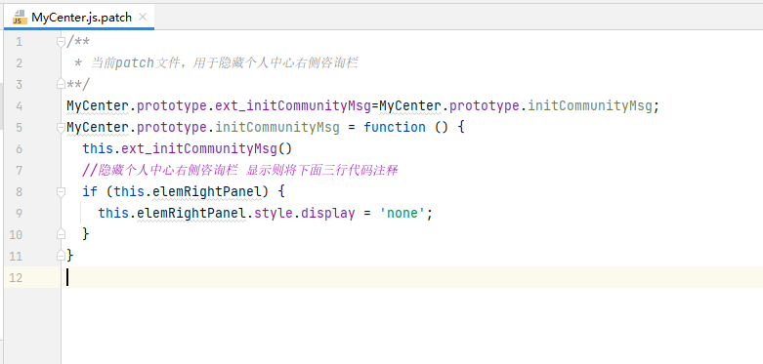Collapse the comment block at line 1

61,42
